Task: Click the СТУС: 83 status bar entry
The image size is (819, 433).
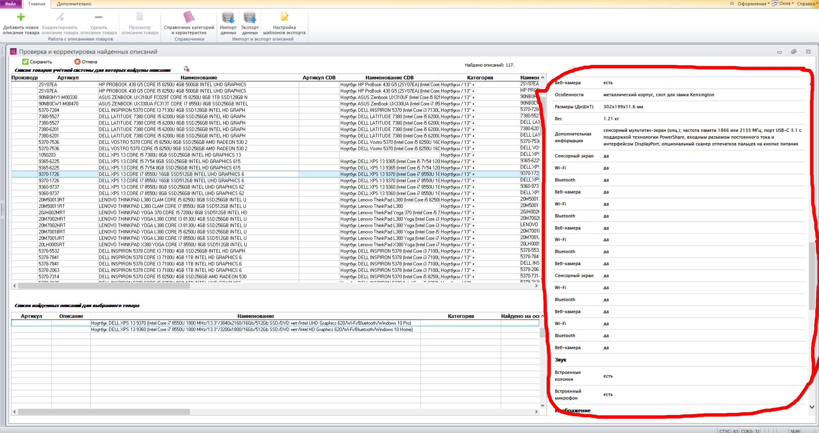Action: click(729, 431)
